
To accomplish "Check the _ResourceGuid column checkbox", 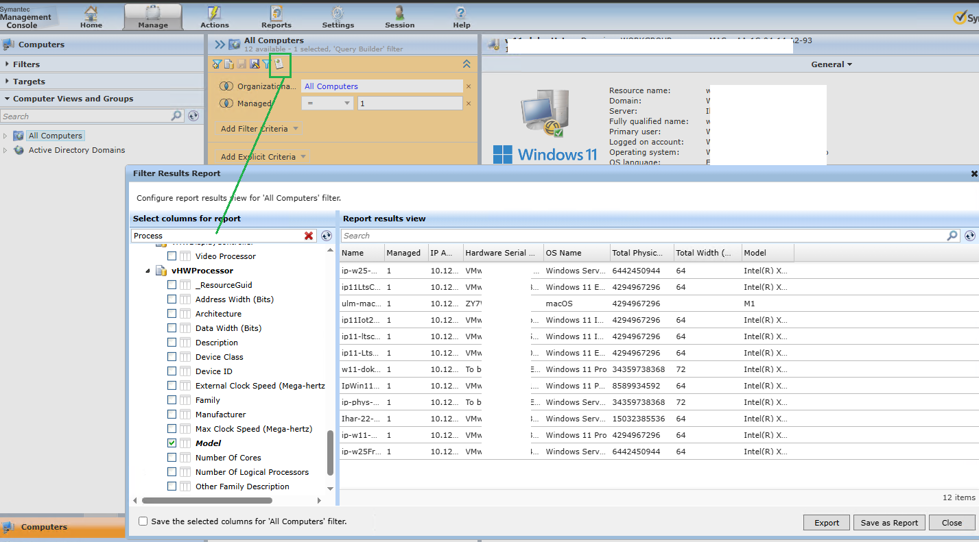I will tap(172, 285).
